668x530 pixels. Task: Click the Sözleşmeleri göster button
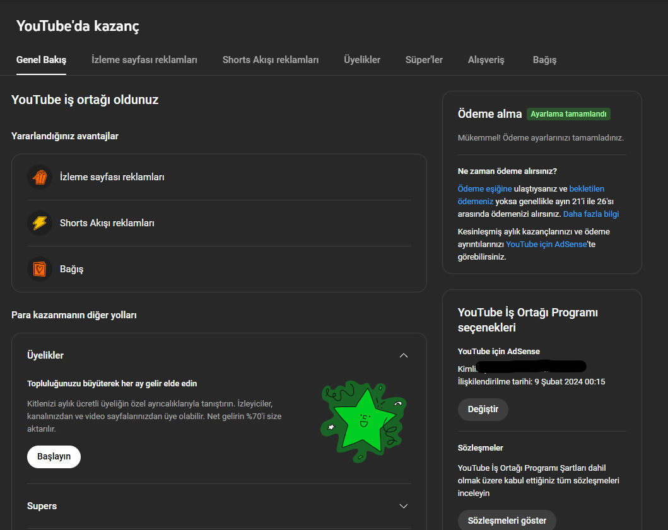pyautogui.click(x=507, y=521)
